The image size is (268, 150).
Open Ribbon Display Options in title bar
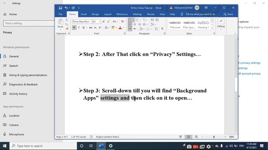click(x=206, y=8)
